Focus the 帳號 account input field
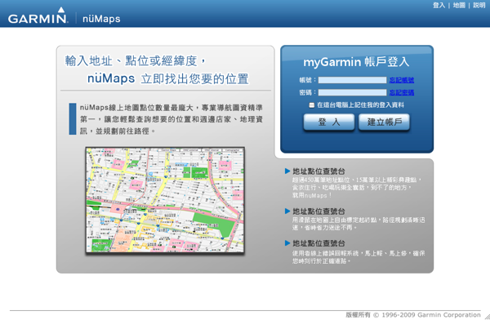 click(352, 80)
